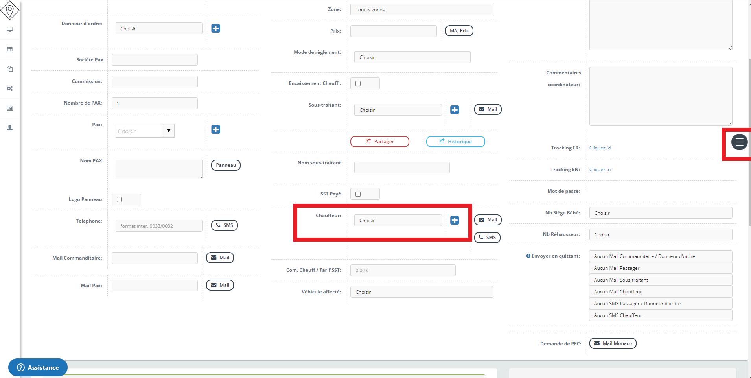
Task: Click the plus icon next to Chauffeur
Action: coord(455,220)
